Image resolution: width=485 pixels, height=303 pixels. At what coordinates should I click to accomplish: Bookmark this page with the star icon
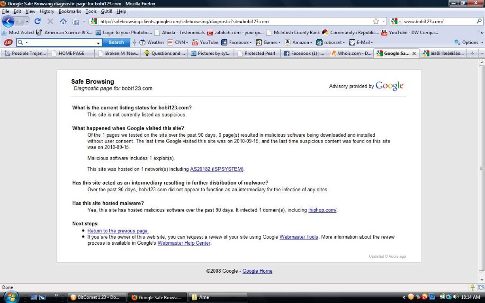tap(376, 21)
